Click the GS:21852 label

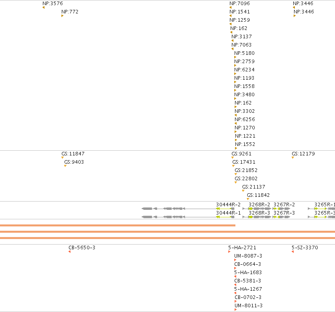pyautogui.click(x=246, y=170)
